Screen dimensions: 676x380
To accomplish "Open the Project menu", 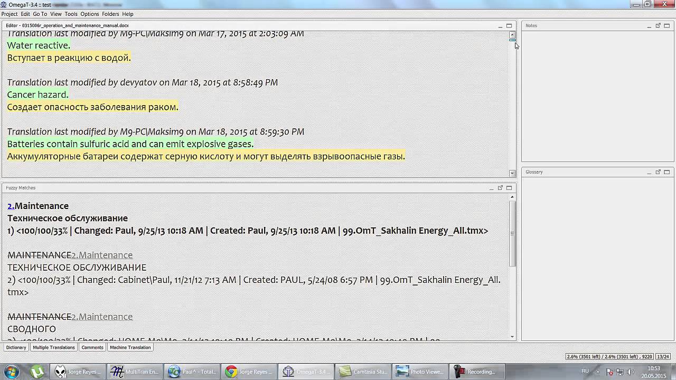I will (10, 14).
